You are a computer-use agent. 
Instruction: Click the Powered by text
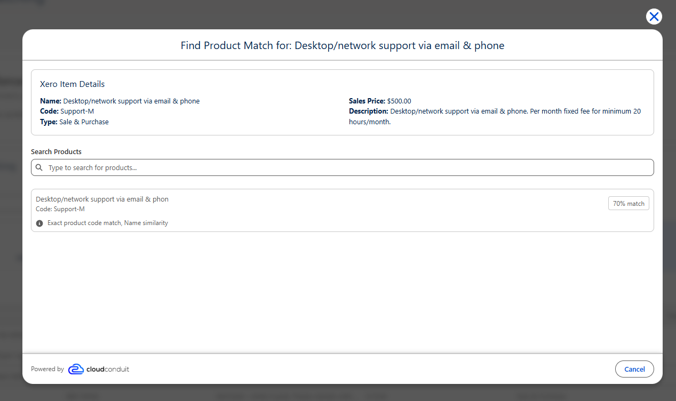click(x=47, y=369)
